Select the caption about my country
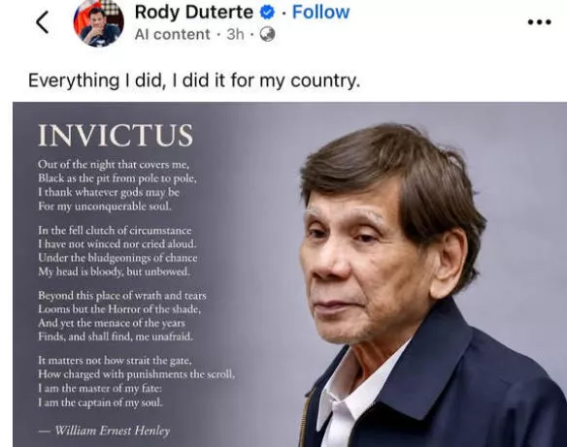 coord(194,80)
